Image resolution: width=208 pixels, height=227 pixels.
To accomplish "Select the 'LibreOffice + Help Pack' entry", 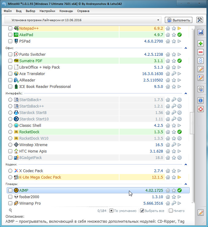I will pyautogui.click(x=40, y=67).
